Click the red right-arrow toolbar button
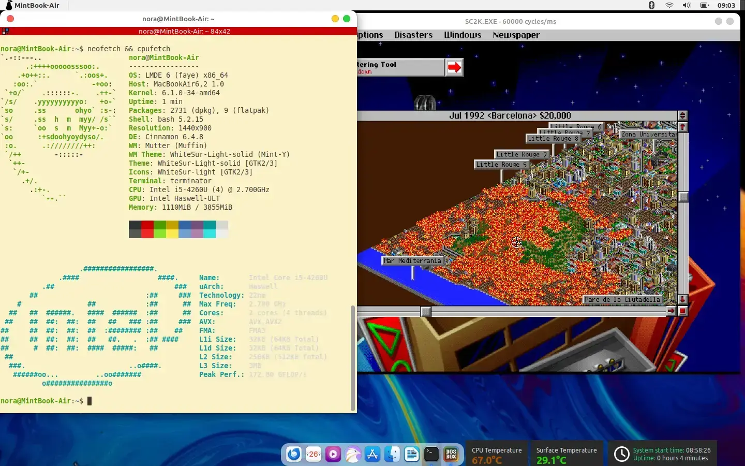Image resolution: width=745 pixels, height=466 pixels. pyautogui.click(x=454, y=67)
